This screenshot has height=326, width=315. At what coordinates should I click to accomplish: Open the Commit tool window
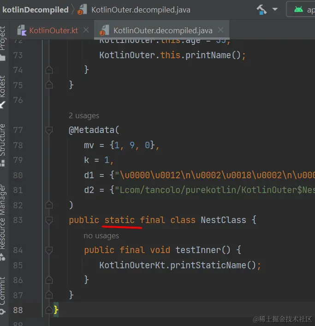point(2,291)
